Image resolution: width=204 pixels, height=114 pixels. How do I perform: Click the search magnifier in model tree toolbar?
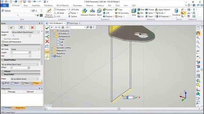[87, 27]
